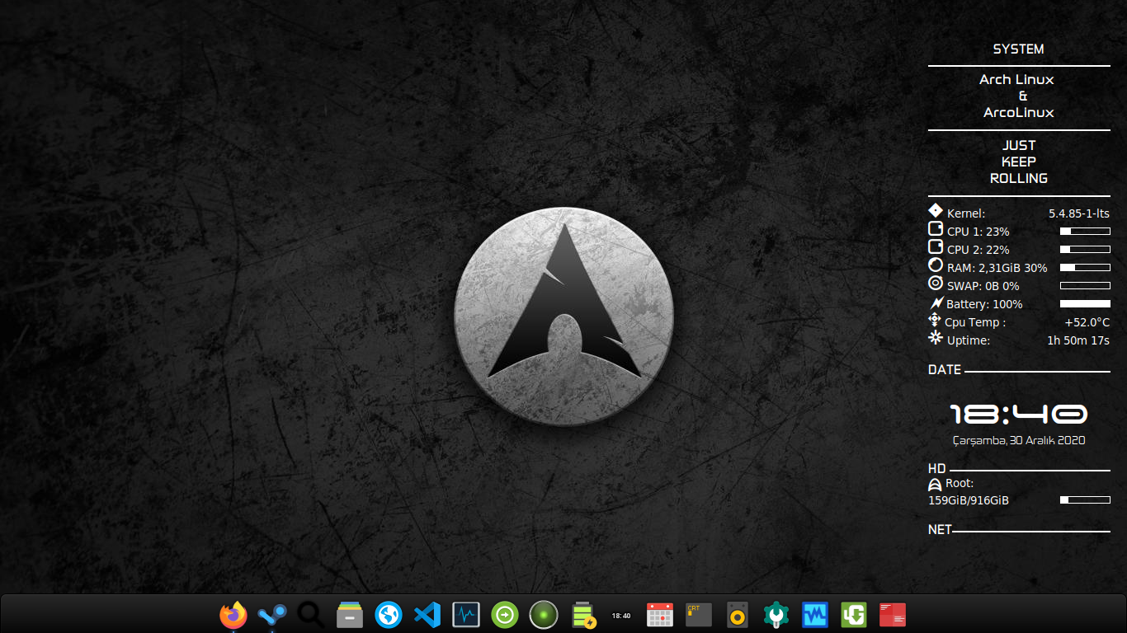Click the small 18:40 clock in the dock
The width and height of the screenshot is (1127, 633).
tap(621, 616)
